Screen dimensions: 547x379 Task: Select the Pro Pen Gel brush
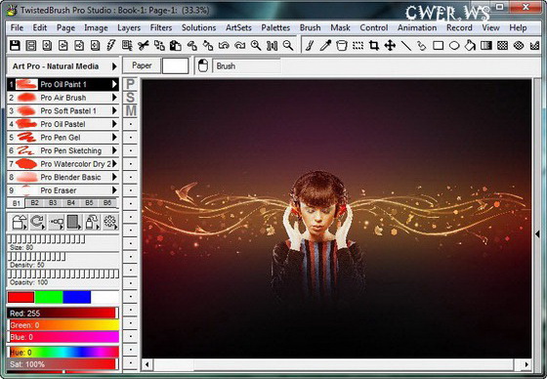coord(63,137)
